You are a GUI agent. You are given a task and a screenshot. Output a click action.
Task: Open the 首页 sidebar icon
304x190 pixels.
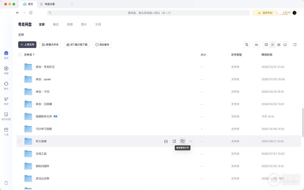click(6, 55)
